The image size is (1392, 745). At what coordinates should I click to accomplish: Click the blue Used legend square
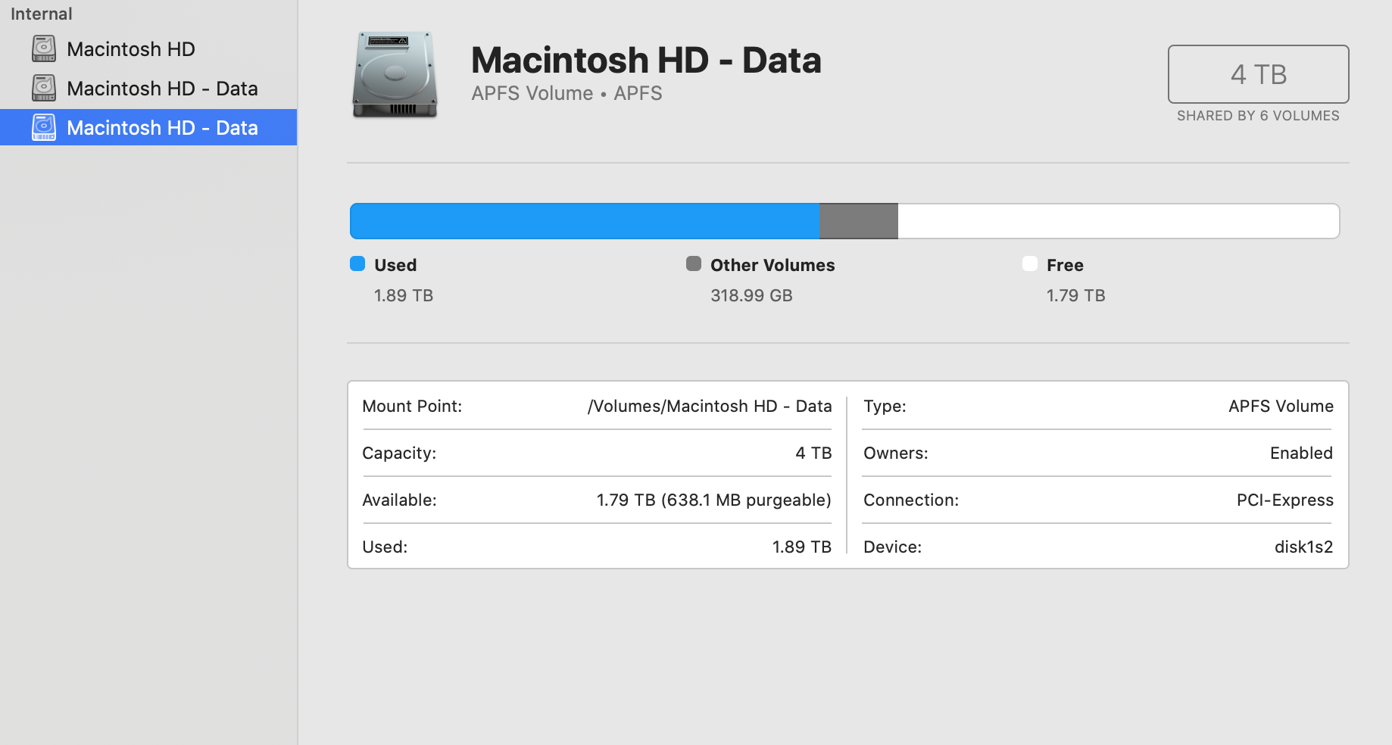357,263
